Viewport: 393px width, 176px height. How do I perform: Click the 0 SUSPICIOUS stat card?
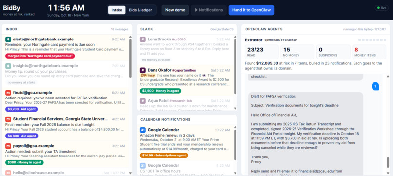point(334,52)
